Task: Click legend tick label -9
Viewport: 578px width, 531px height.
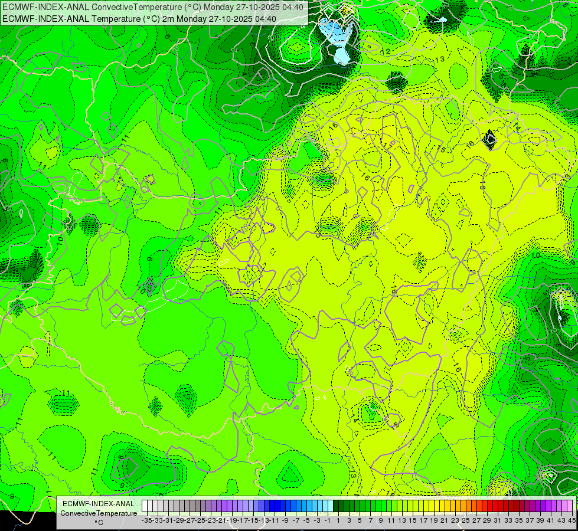Action: click(x=285, y=520)
